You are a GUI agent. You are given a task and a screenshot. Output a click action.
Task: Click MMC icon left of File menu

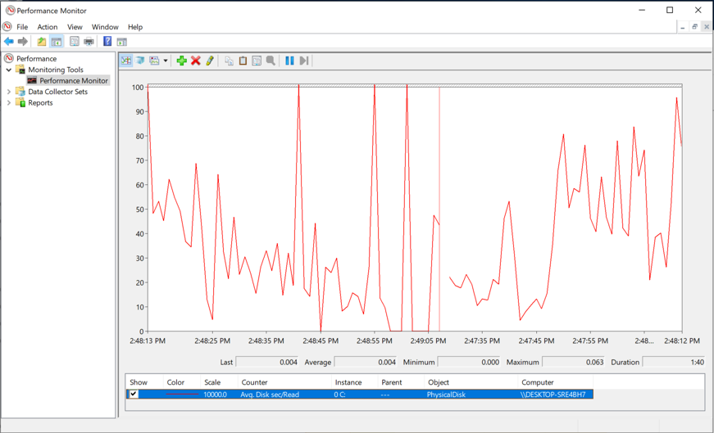point(7,27)
